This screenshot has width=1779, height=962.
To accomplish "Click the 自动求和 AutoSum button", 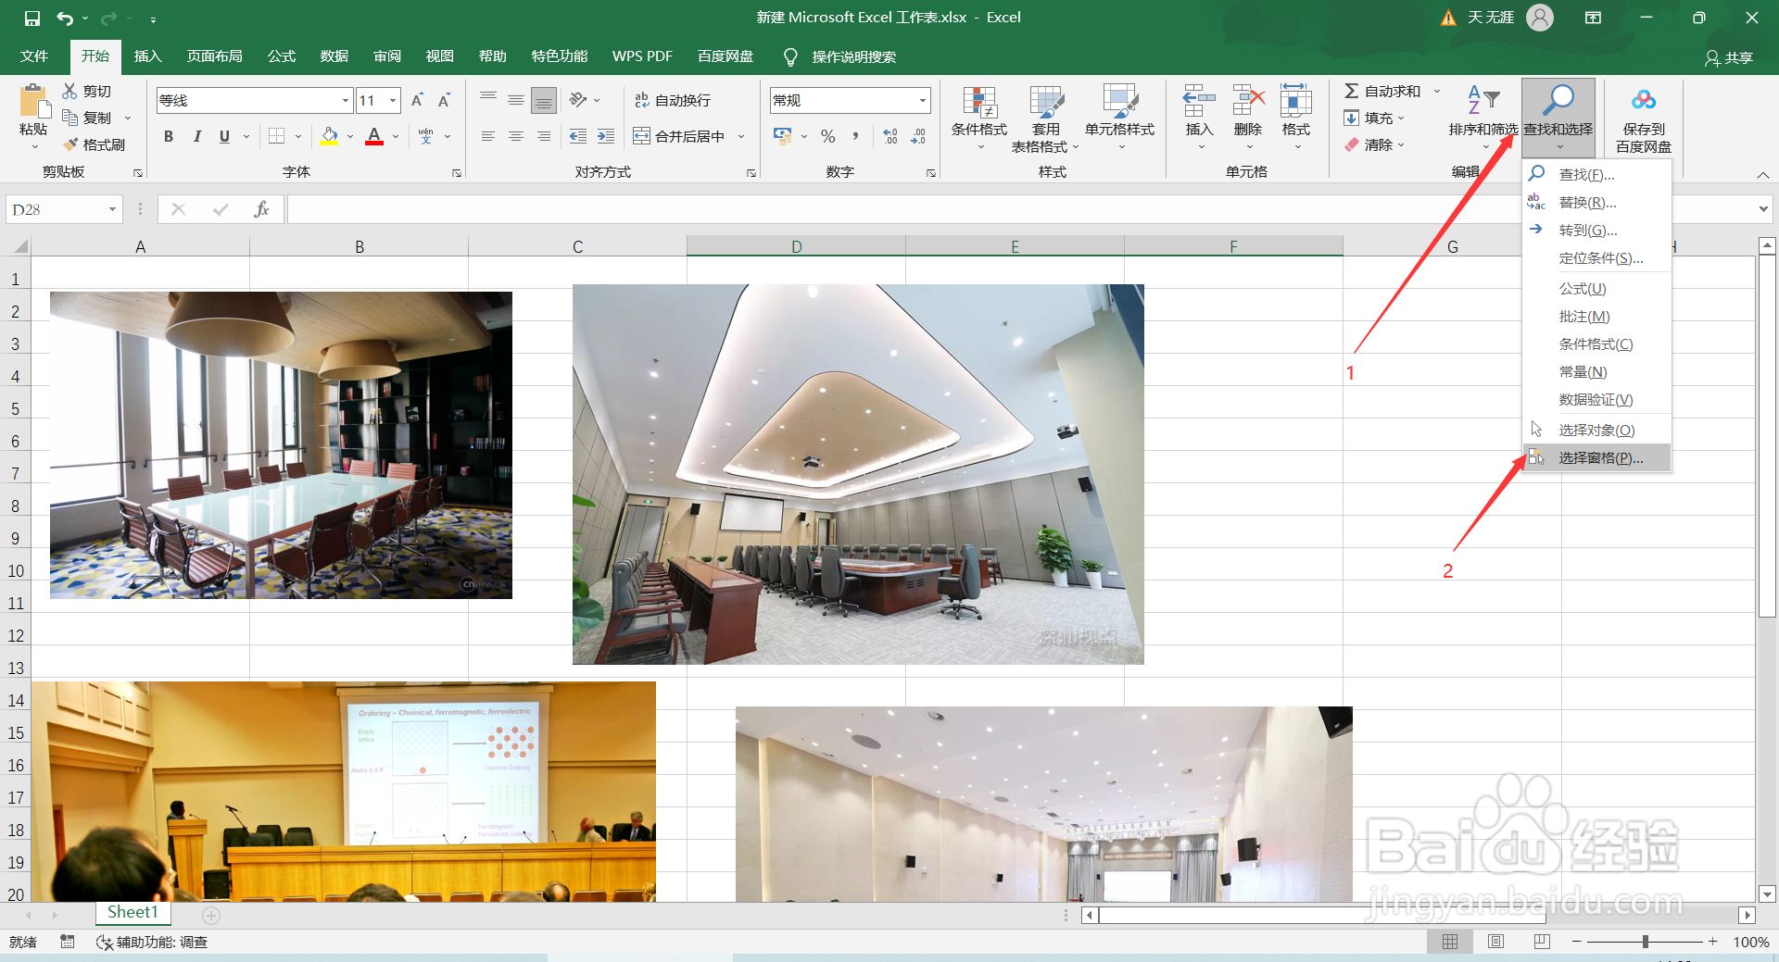I will tap(1382, 91).
